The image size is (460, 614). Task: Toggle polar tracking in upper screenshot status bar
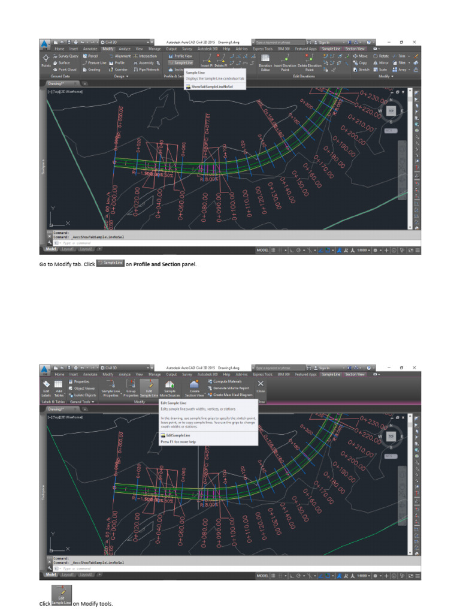[x=298, y=250]
